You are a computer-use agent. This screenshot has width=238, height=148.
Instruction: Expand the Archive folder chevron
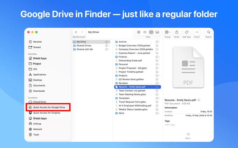pos(159,42)
